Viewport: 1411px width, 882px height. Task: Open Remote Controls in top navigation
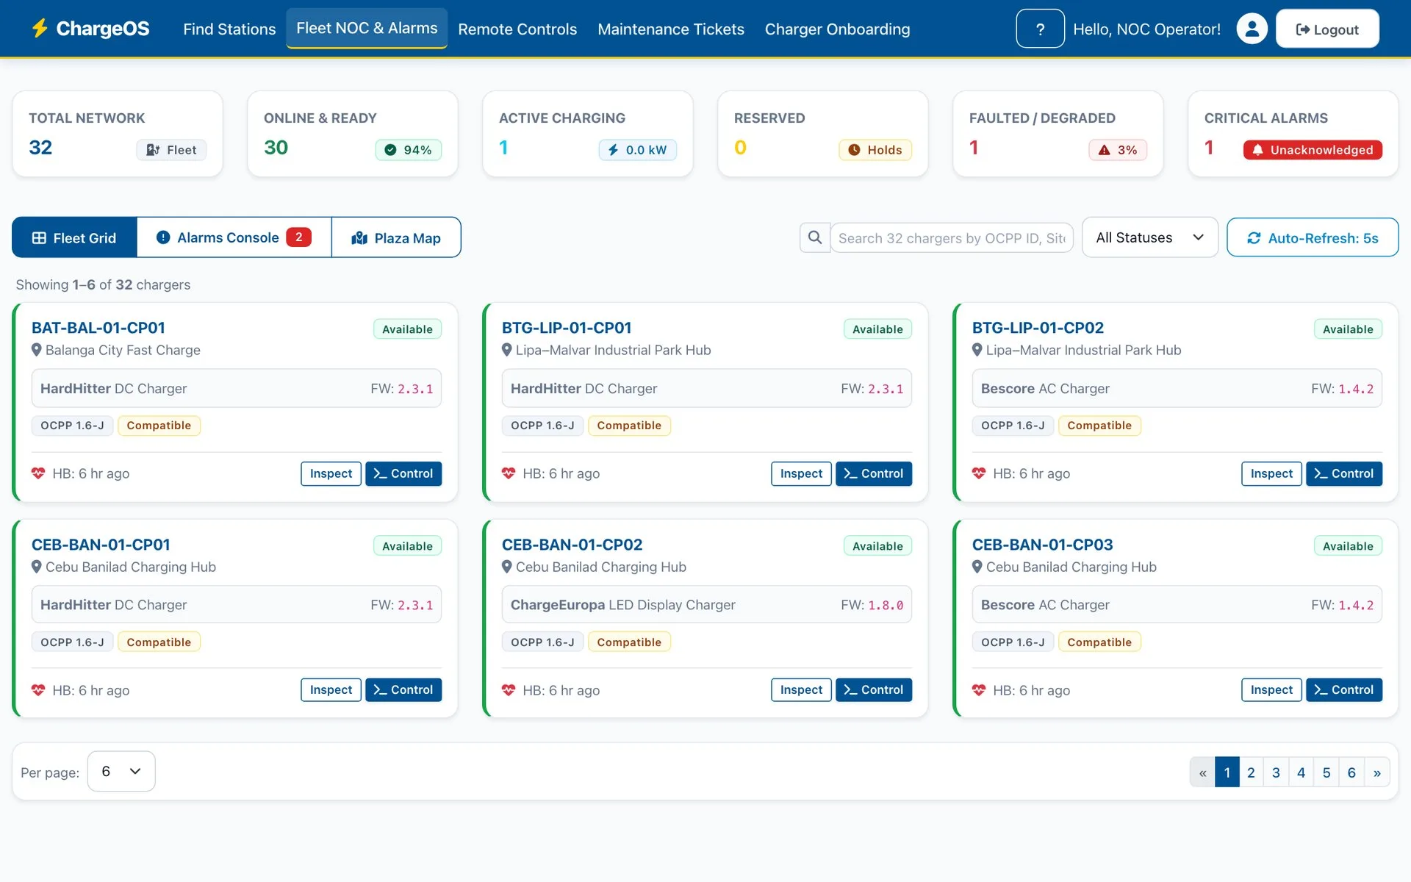pos(517,29)
